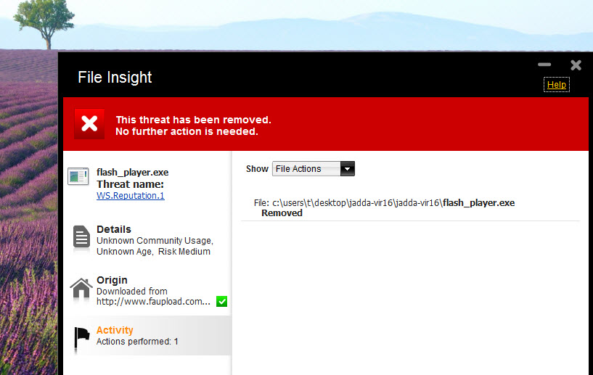The width and height of the screenshot is (593, 375).
Task: Click the flash_player.exe file icon
Action: click(x=78, y=176)
